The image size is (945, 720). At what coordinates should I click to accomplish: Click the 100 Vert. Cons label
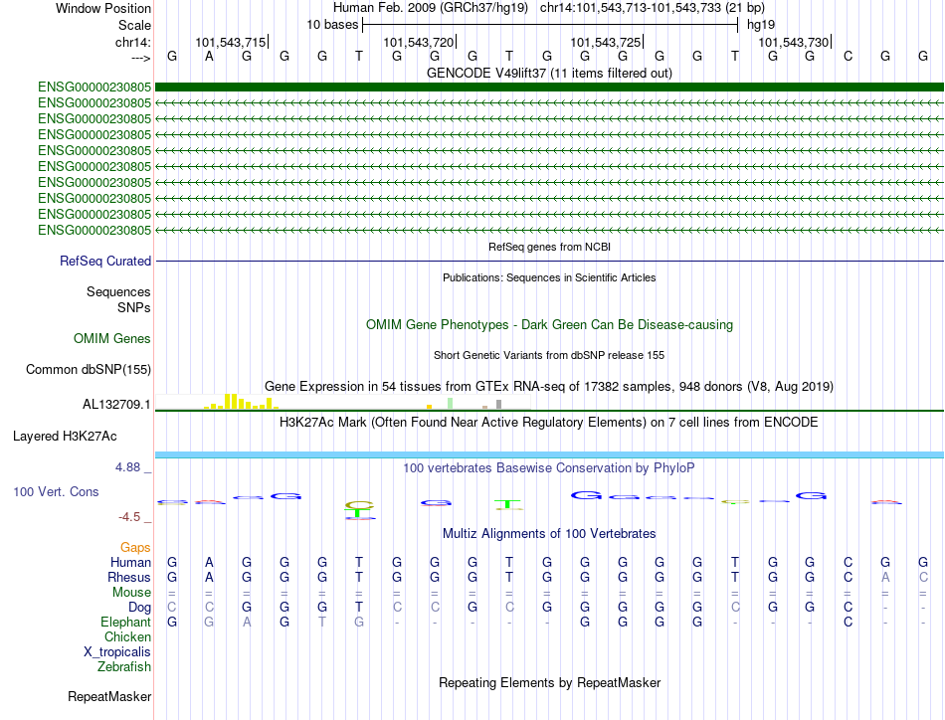click(x=56, y=491)
